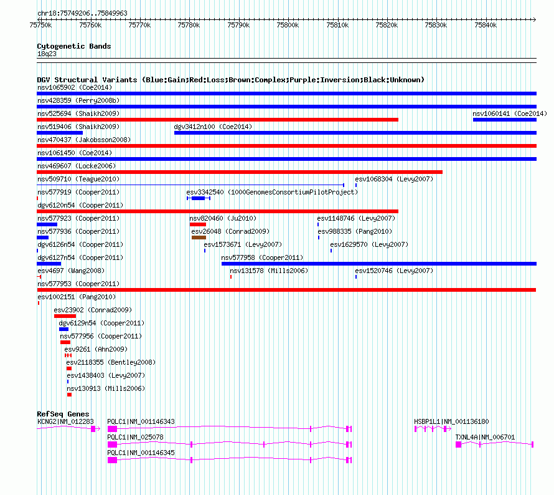The image size is (554, 495).
Task: Open the nsv577956 (Cooper2011) label
Action: (x=101, y=336)
